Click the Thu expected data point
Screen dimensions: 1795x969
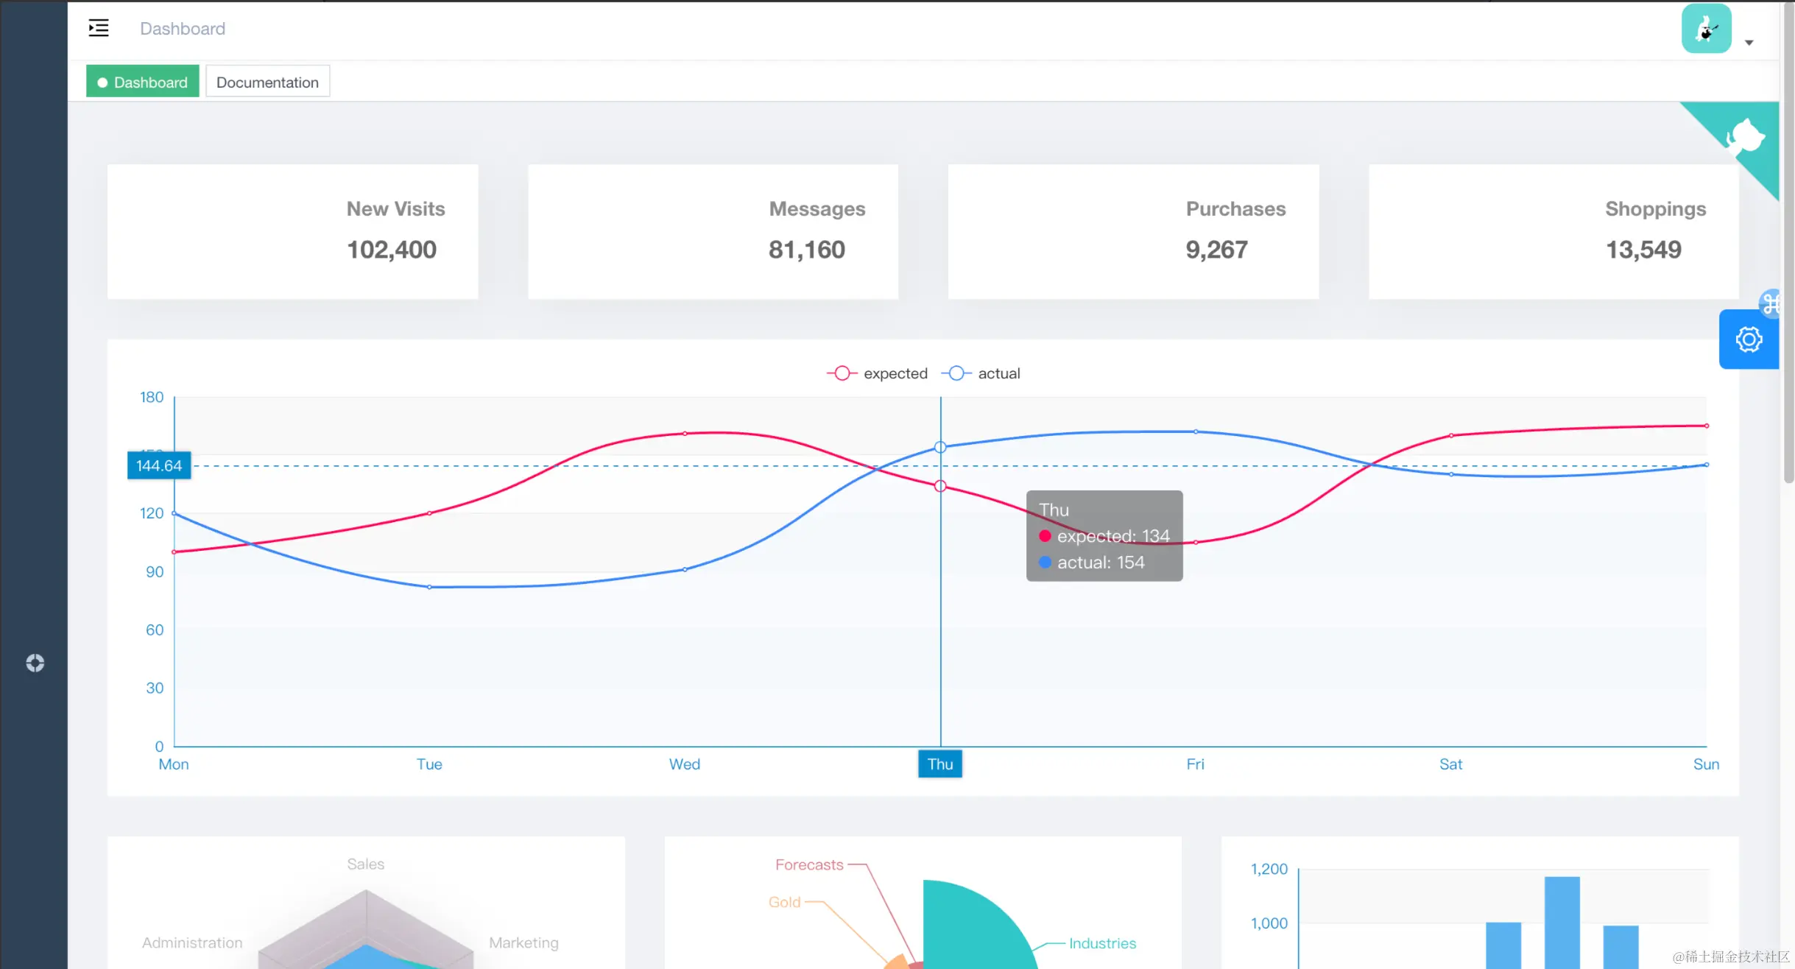[940, 486]
